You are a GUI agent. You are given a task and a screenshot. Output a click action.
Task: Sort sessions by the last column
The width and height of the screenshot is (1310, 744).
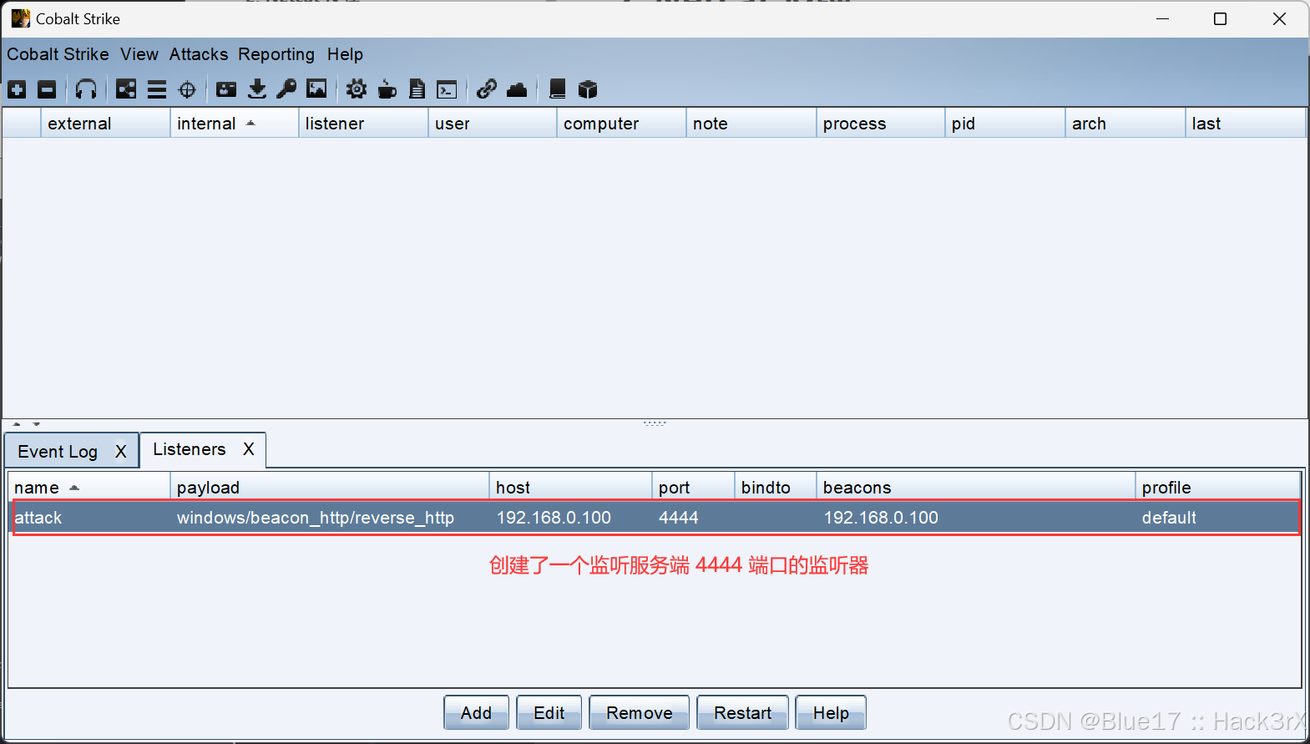tap(1245, 124)
